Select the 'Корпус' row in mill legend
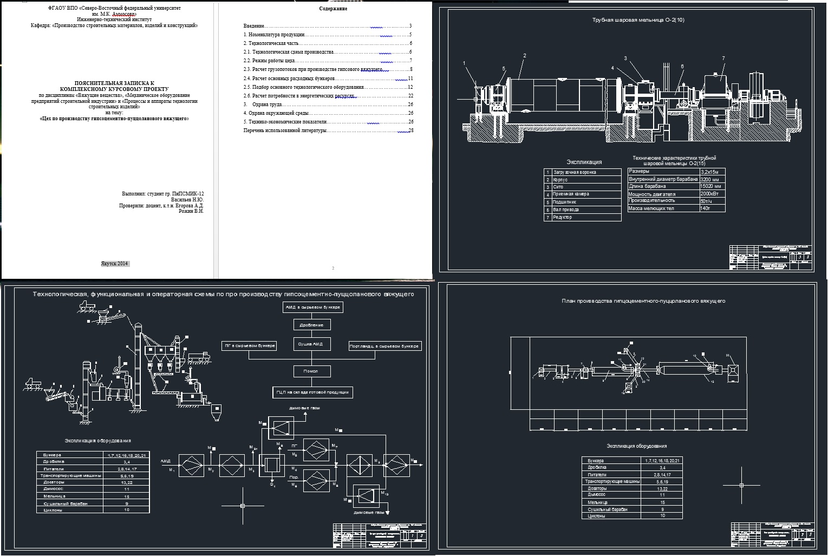The height and width of the screenshot is (556, 828). click(x=583, y=179)
